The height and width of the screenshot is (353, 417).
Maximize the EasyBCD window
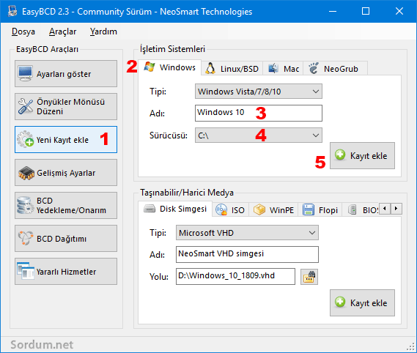pos(366,11)
